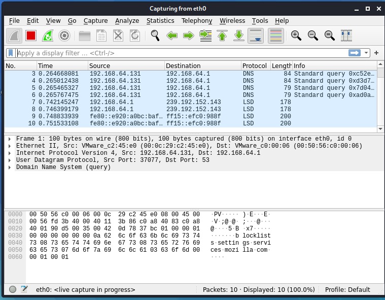
Task: Go to previous packet with left arrow
Action: tap(172, 36)
